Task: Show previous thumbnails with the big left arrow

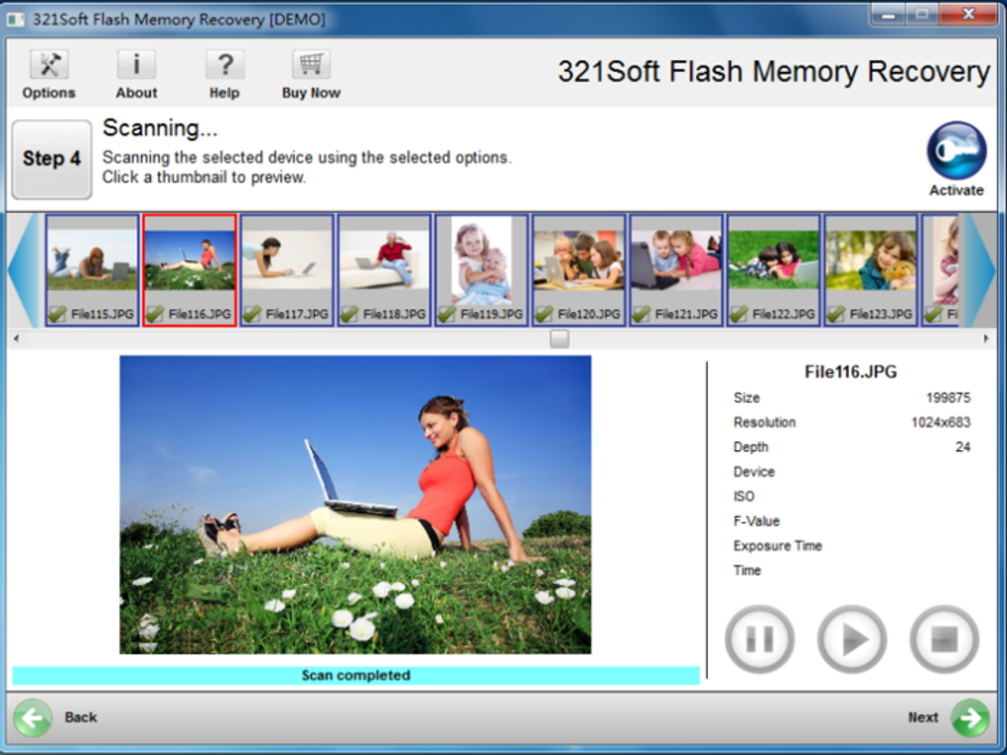Action: 23,270
